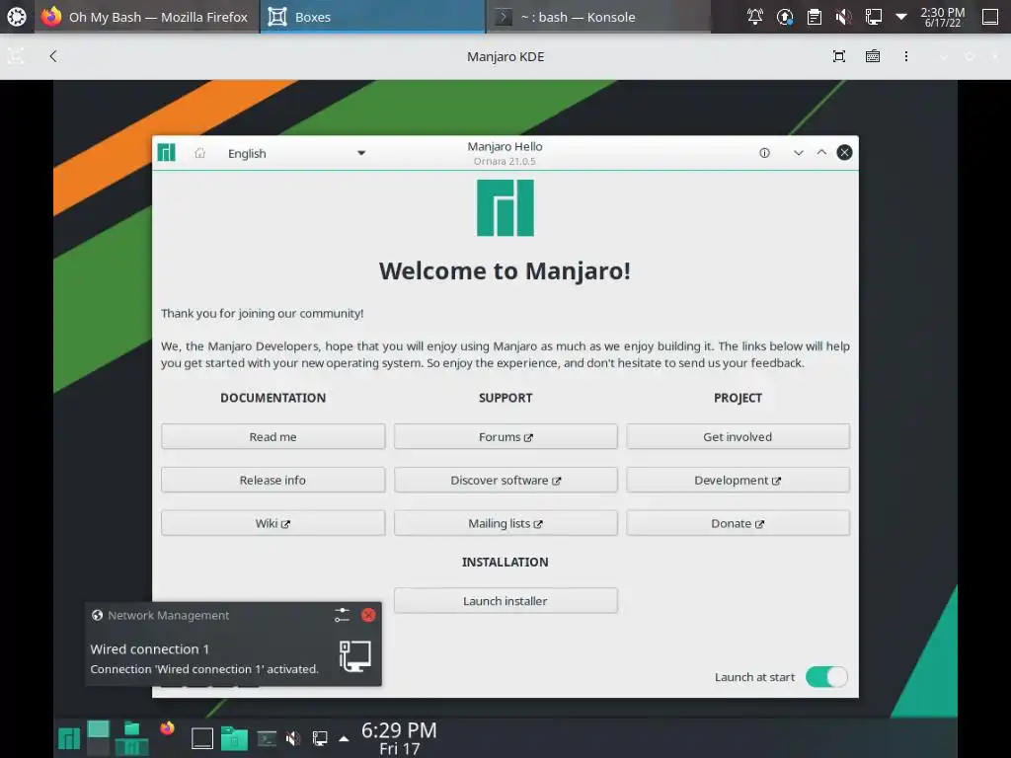This screenshot has width=1011, height=758.
Task: Click Get involved button
Action: (738, 436)
